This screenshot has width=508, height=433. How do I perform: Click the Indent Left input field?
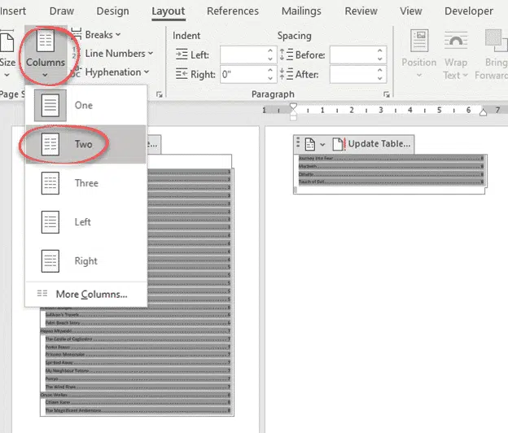click(243, 55)
